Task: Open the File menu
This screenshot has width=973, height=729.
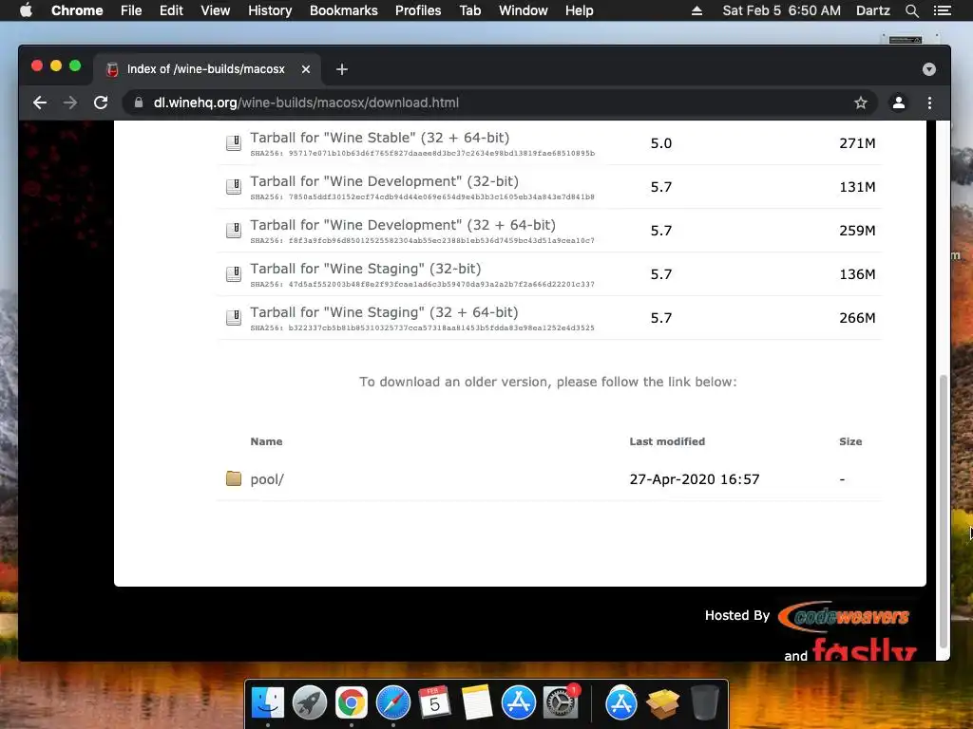Action: 131,10
